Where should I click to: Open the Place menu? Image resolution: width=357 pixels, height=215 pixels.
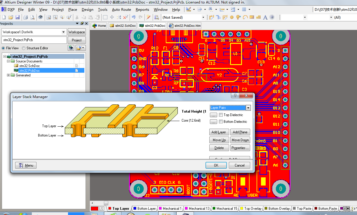click(x=73, y=10)
